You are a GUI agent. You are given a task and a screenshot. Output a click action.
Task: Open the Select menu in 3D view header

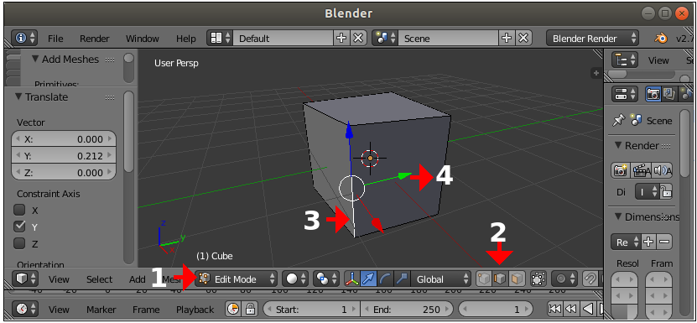[99, 279]
